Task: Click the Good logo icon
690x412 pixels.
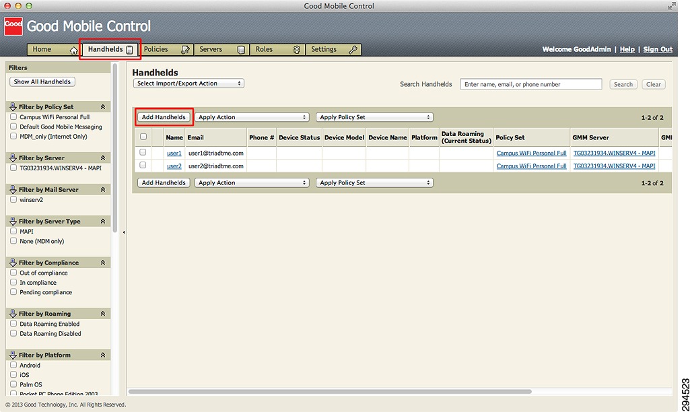Action: 13,26
